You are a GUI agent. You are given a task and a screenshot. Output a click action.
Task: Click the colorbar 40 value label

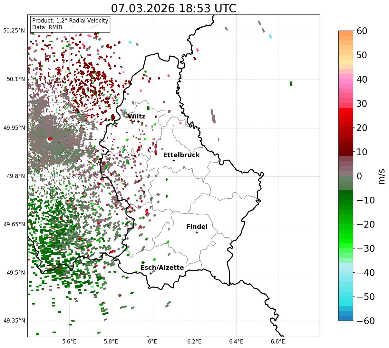(363, 80)
